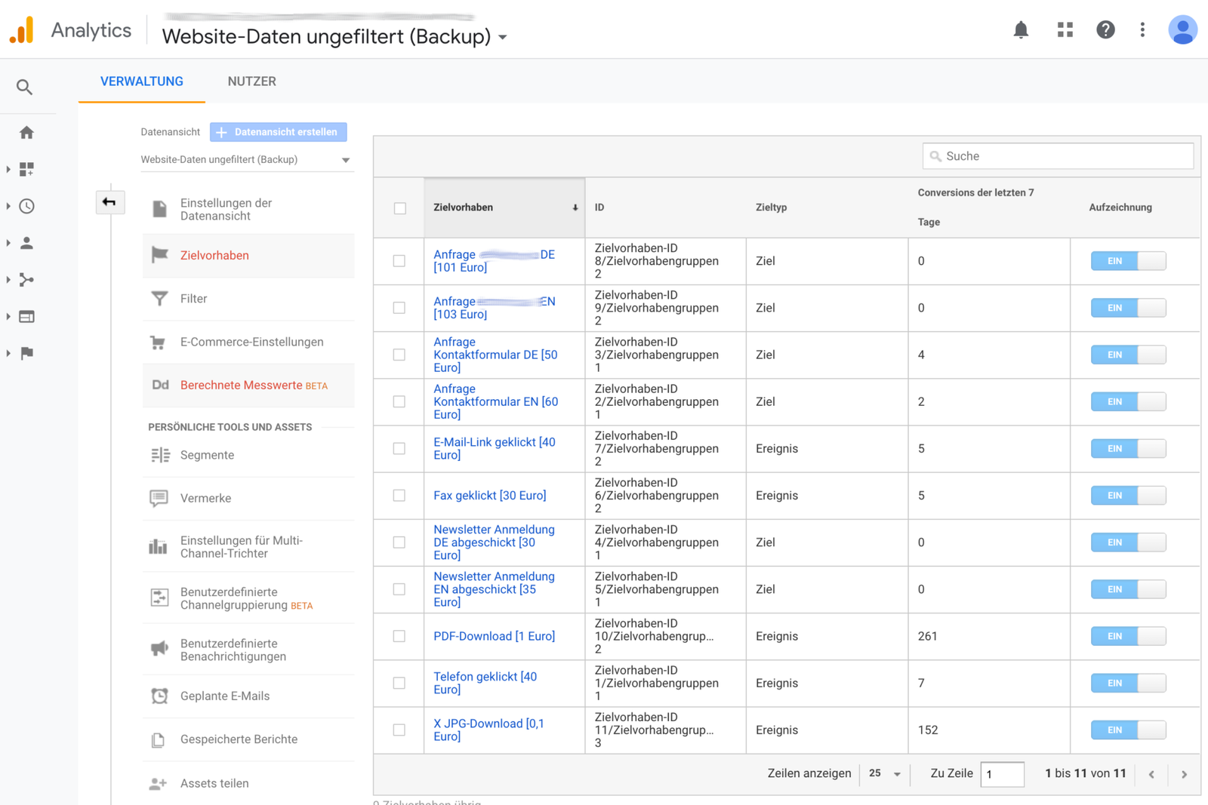Screen dimensions: 1208x805
Task: Open Realtime reports clock icon
Action: click(26, 206)
